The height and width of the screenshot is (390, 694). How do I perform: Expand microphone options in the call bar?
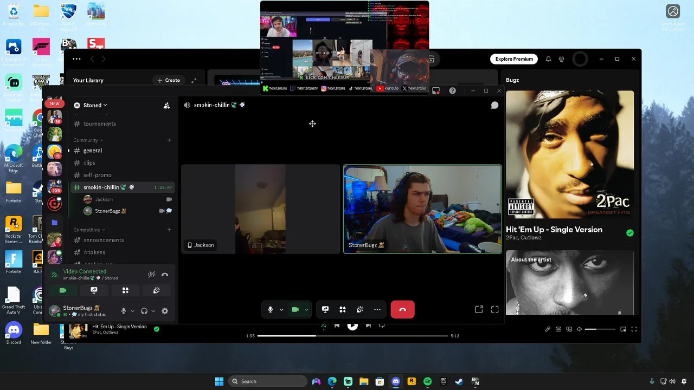[281, 309]
